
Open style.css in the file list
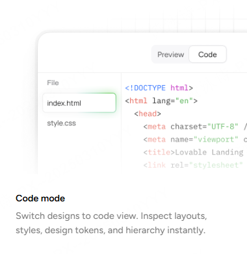pos(62,123)
